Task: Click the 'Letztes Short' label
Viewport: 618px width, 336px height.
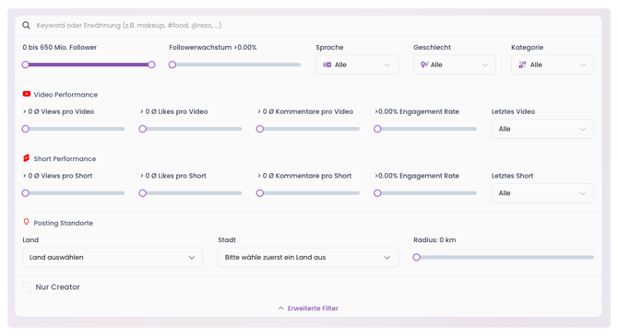Action: 512,176
